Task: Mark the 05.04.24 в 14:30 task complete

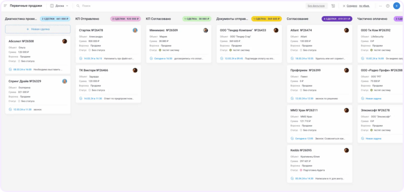Action: 292,178
